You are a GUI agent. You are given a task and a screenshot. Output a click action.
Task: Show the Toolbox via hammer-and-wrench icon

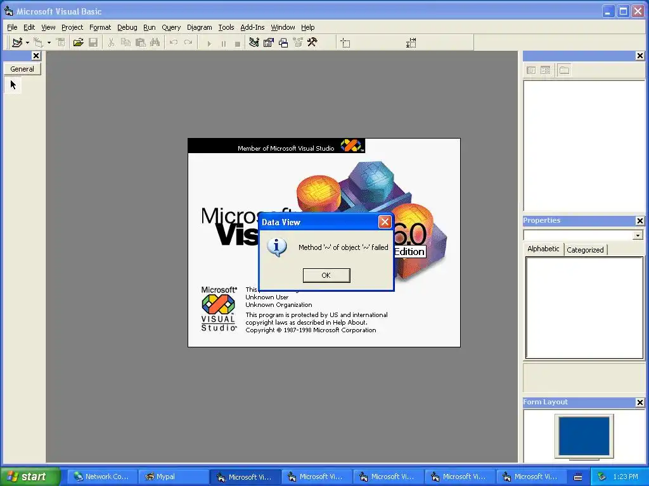click(x=312, y=42)
